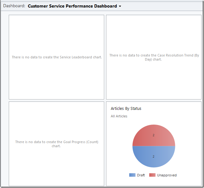Click the Goal Progress (Count) no-data message
204x188 pixels.
(57, 144)
